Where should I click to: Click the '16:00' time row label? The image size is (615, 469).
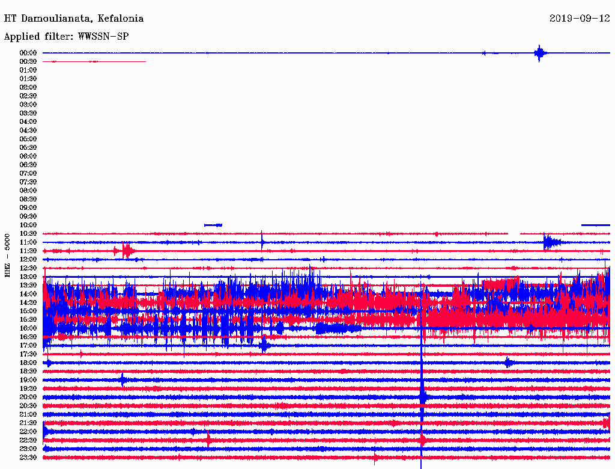28,328
